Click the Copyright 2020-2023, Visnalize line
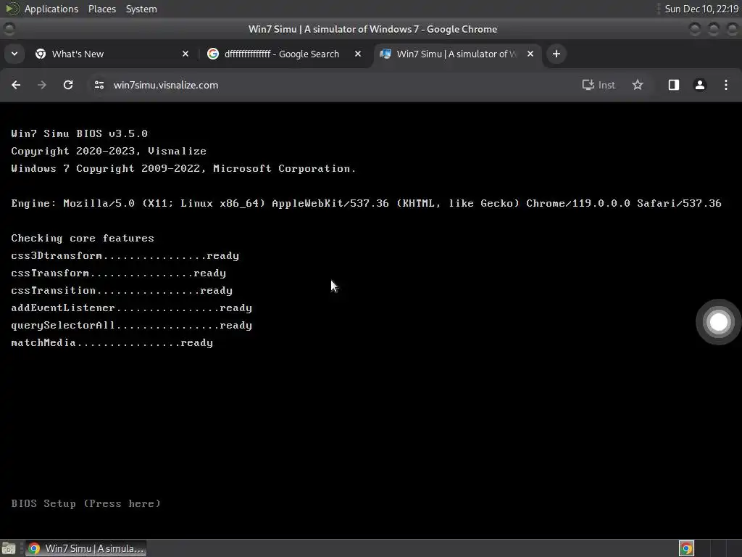This screenshot has width=742, height=557. pos(109,151)
